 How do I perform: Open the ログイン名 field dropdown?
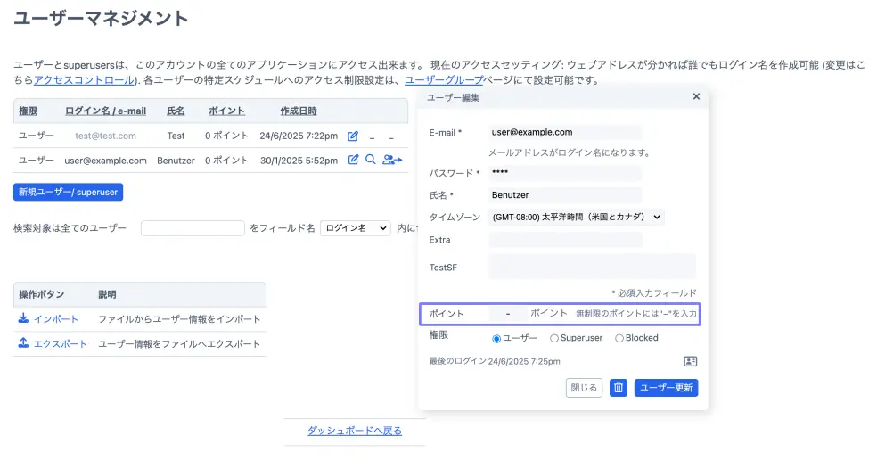(x=356, y=228)
